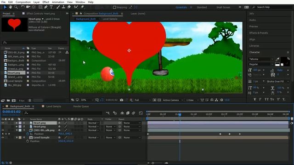Image resolution: width=294 pixels, height=165 pixels.
Task: Select the Clone Stamp tool
Action: 63,7
